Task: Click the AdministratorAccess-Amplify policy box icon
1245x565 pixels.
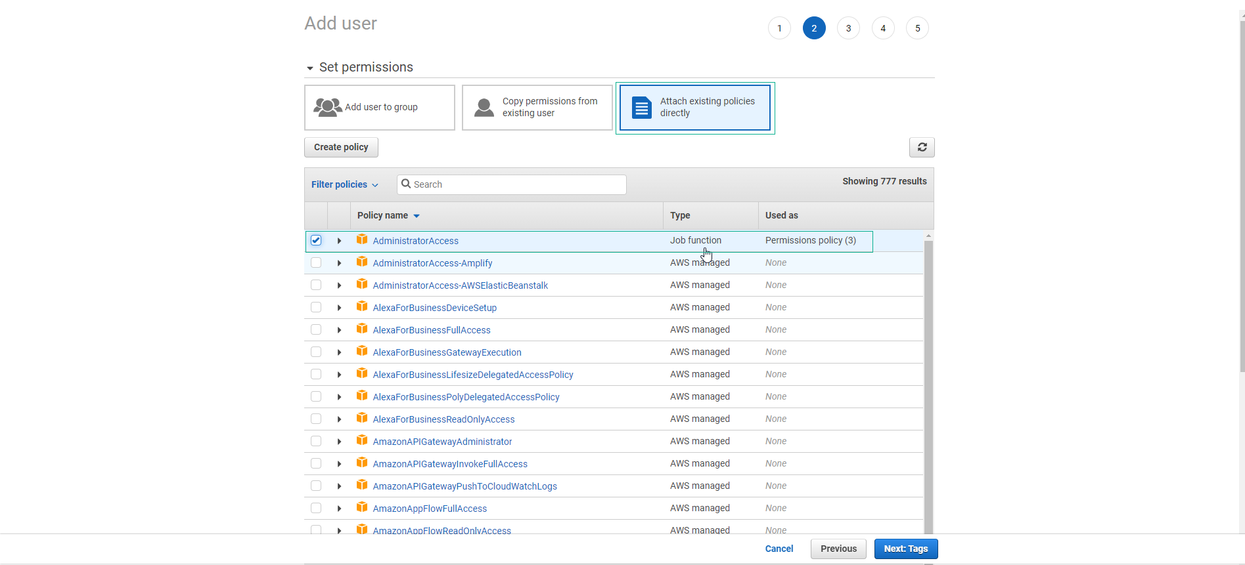Action: (362, 262)
